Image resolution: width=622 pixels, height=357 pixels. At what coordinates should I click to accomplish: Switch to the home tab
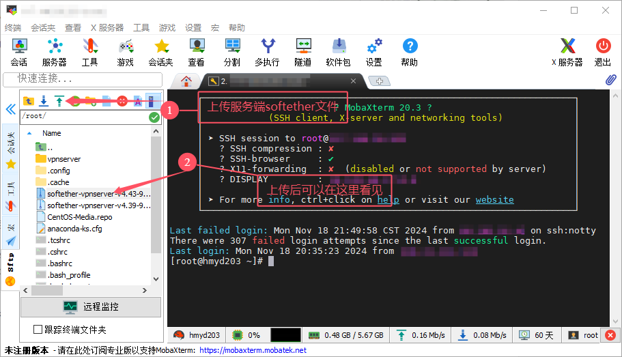[x=186, y=81]
